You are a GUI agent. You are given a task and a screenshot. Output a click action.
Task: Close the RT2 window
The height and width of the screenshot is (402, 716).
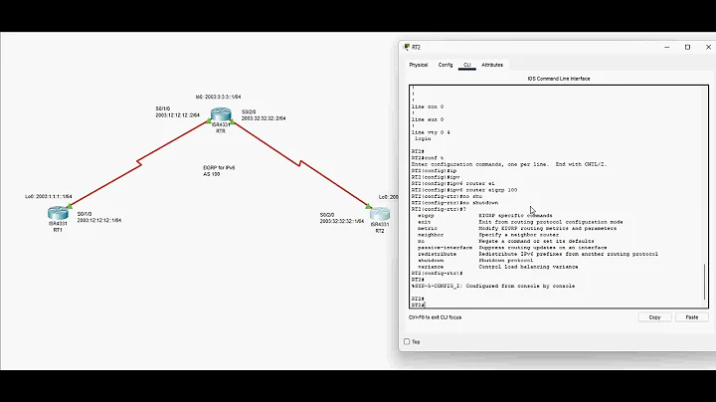tap(708, 47)
